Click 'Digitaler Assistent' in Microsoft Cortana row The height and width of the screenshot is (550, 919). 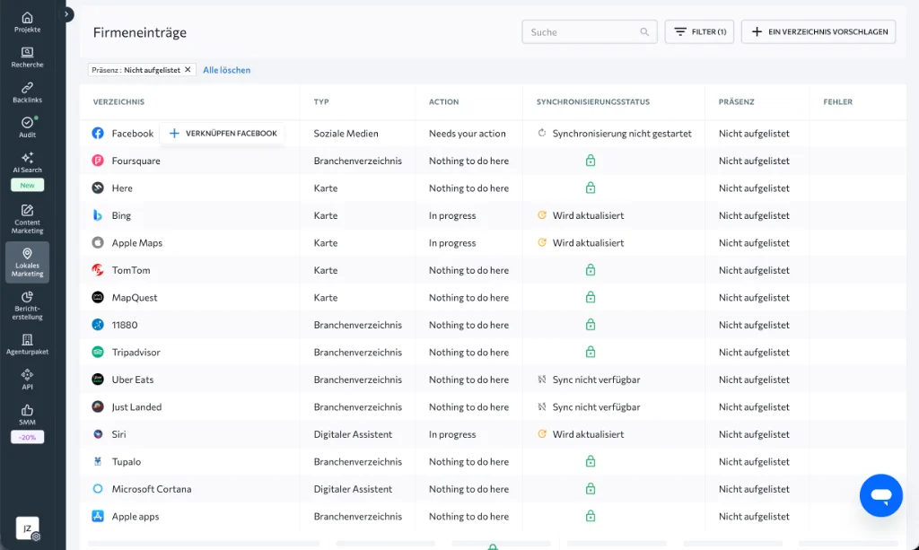click(x=353, y=488)
